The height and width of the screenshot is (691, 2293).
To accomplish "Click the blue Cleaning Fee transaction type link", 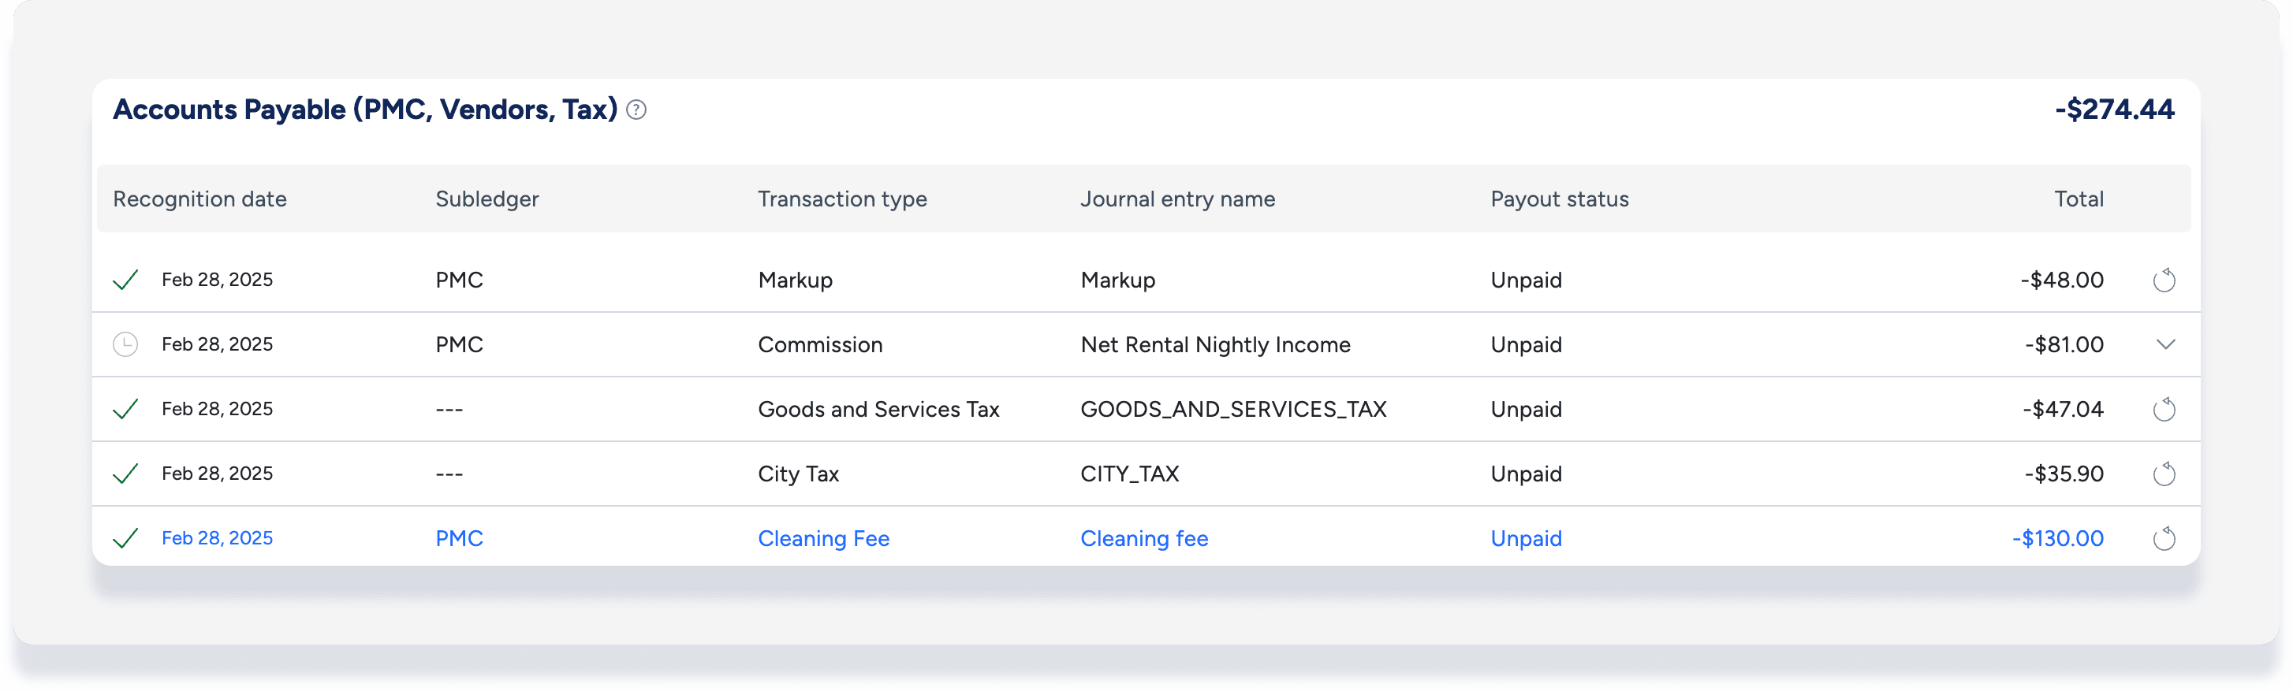I will (x=823, y=538).
